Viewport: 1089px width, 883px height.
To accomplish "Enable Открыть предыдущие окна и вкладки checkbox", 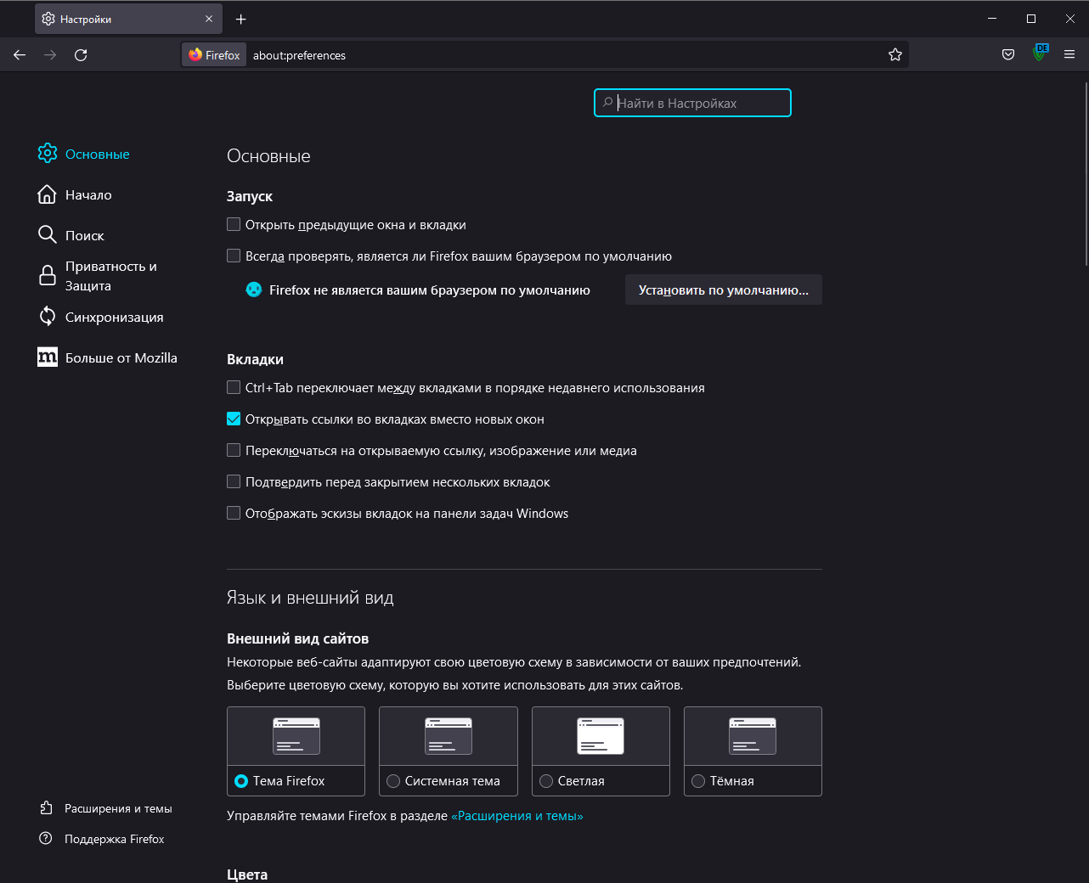I will [x=234, y=225].
